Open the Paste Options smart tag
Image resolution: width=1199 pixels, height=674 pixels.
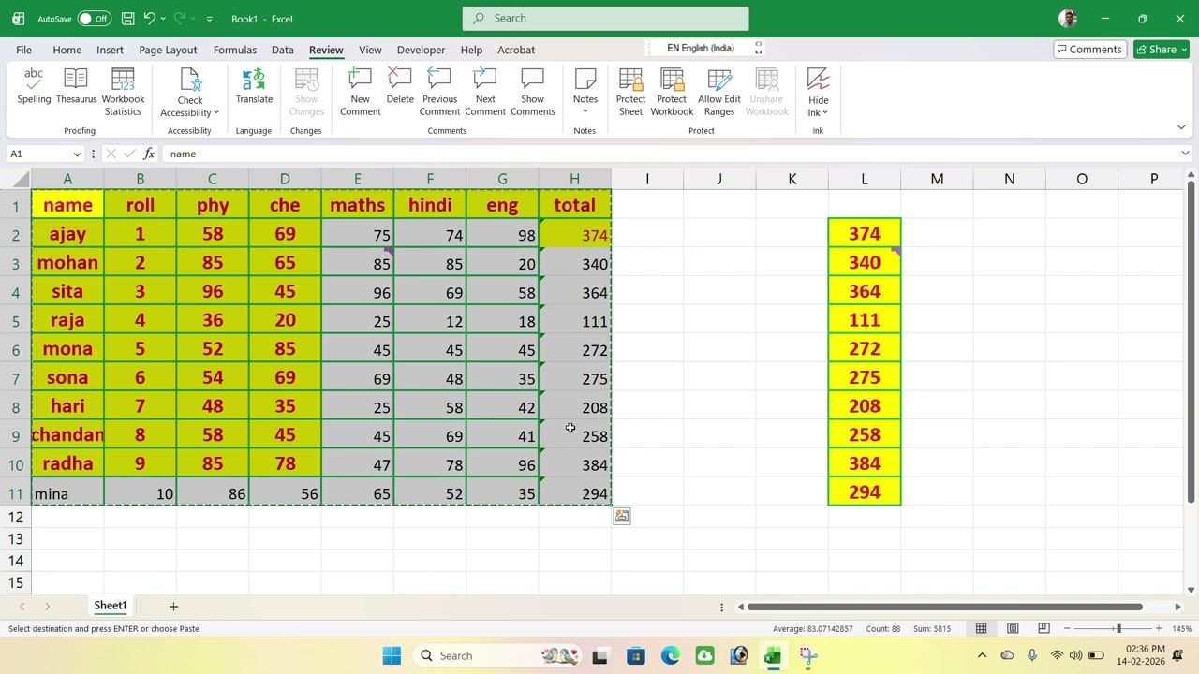click(x=622, y=516)
